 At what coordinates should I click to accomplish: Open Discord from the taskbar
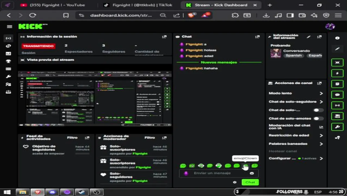(x=52, y=192)
